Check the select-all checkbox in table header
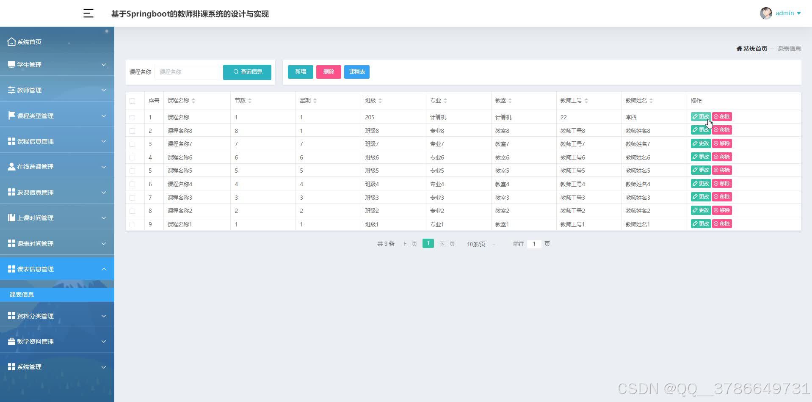This screenshot has height=402, width=812. click(x=133, y=101)
